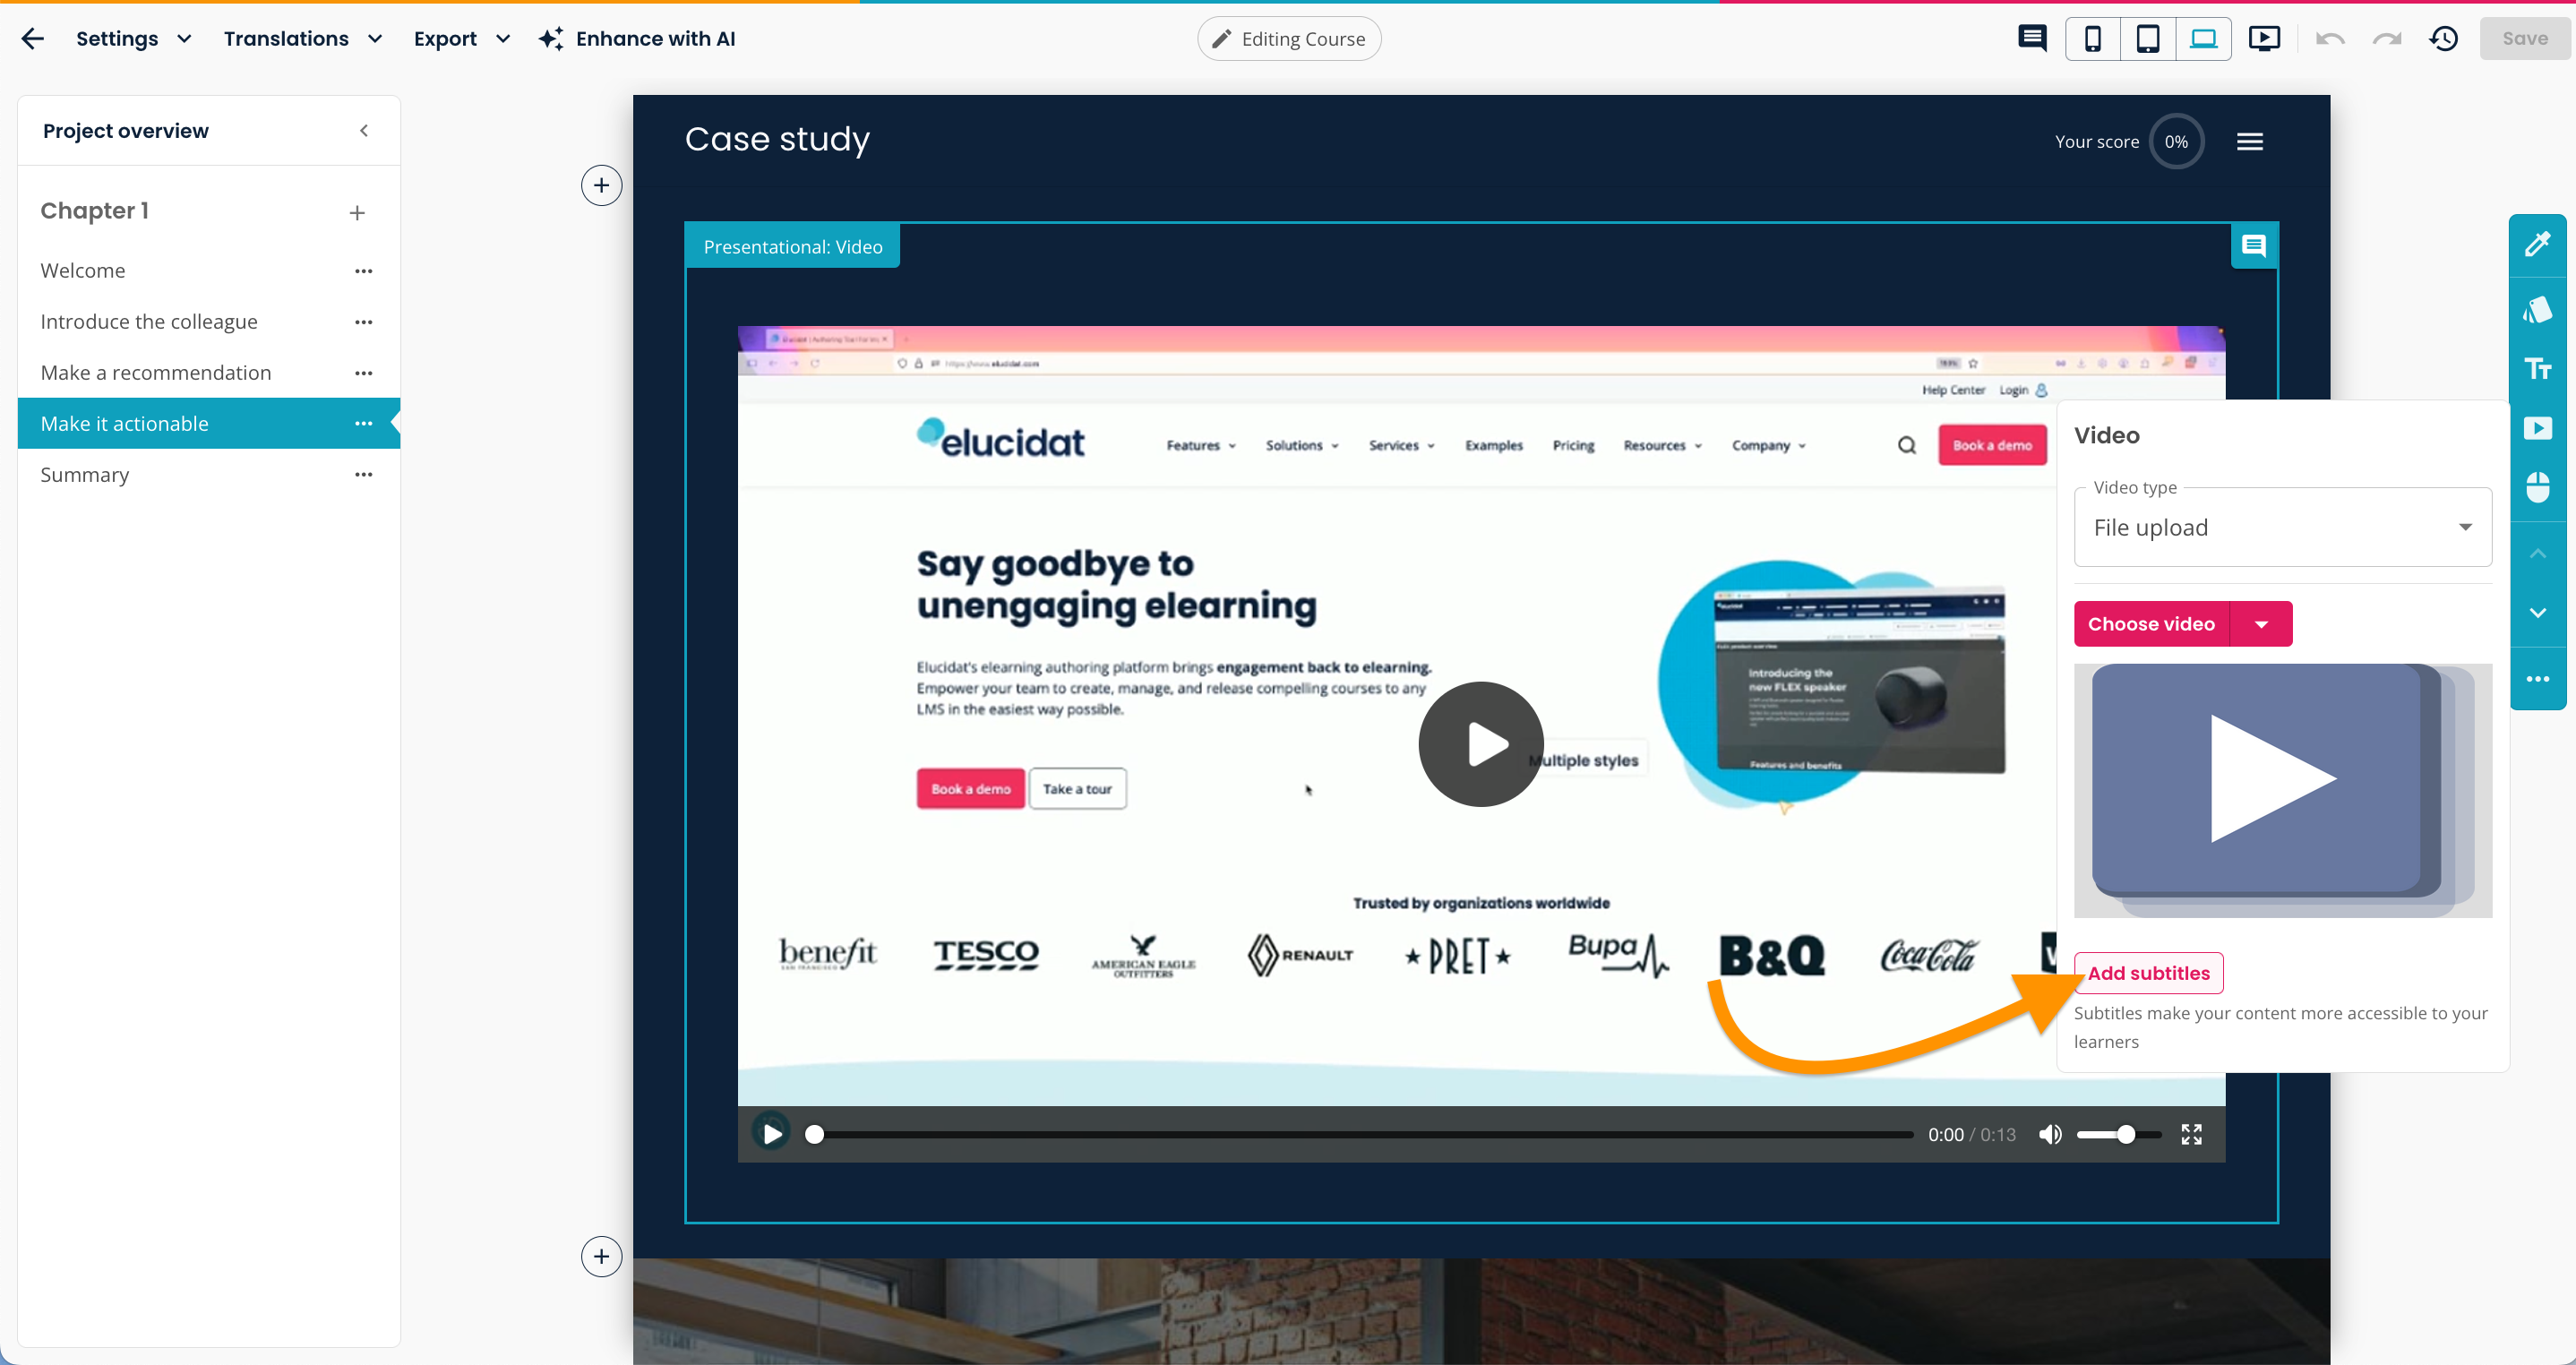Click Enhance with AI
Viewport: 2576px width, 1365px height.
(637, 39)
